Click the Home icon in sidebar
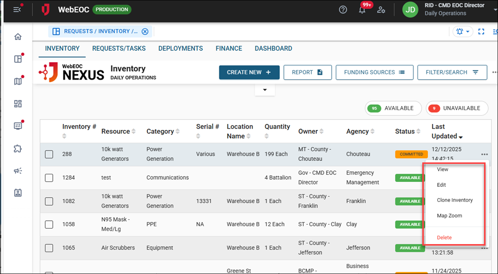The image size is (498, 274). coord(18,36)
